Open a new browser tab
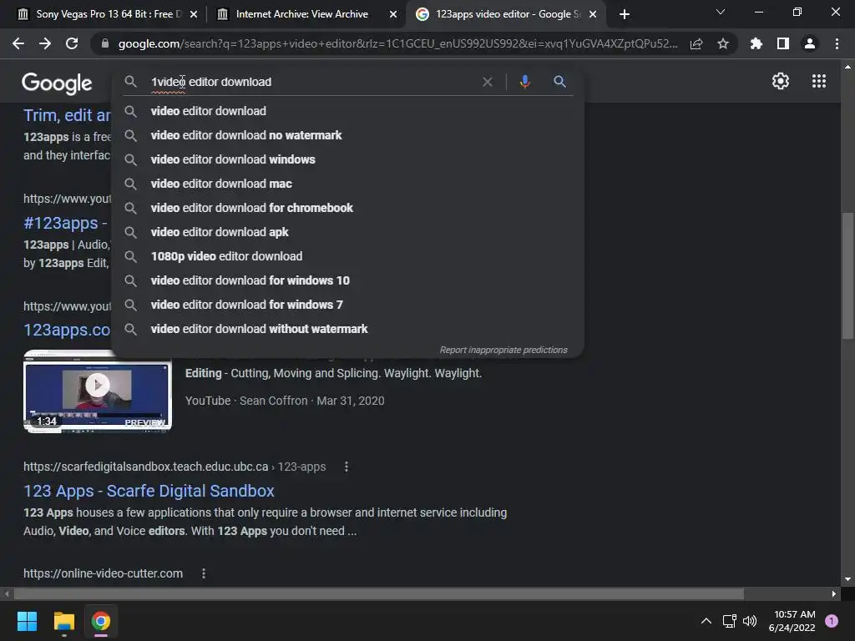The image size is (855, 641). click(x=625, y=14)
